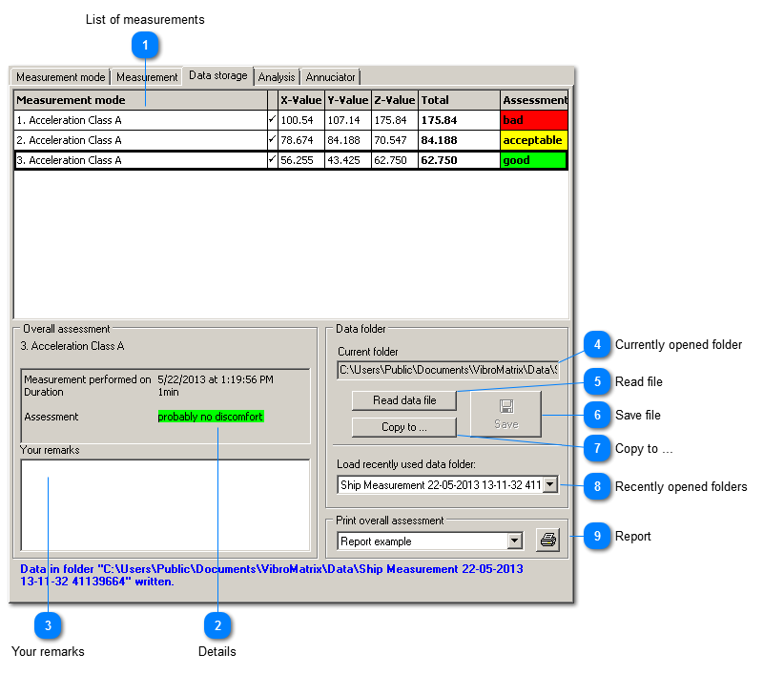Switch to the Analysis tab
Image resolution: width=763 pixels, height=674 pixels.
point(277,77)
